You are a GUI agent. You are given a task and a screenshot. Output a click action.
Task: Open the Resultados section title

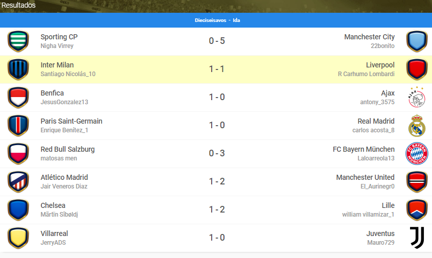coord(18,5)
